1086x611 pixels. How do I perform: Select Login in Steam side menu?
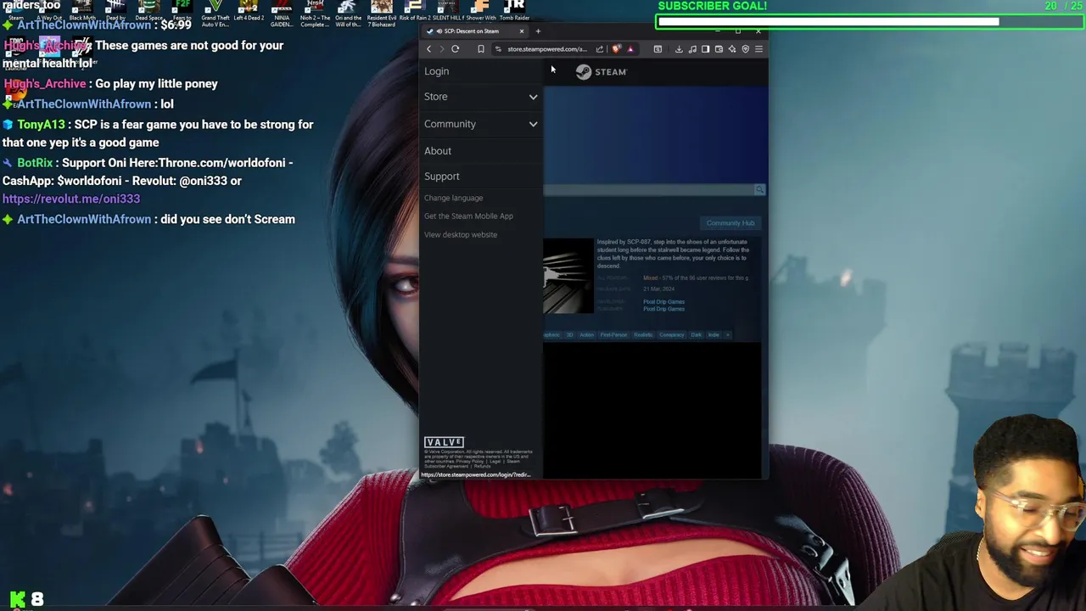point(437,71)
